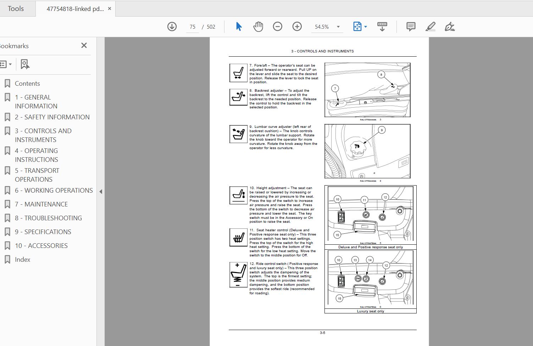Select the arrow selection tool
Image resolution: width=533 pixels, height=346 pixels.
(239, 27)
